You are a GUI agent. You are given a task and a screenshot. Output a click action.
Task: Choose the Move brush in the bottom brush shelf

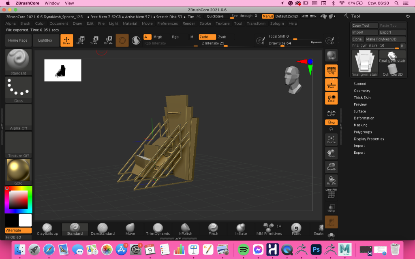point(130,229)
